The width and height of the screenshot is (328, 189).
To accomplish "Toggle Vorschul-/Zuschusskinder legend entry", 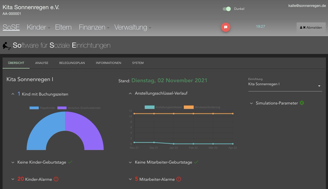I will (79, 108).
